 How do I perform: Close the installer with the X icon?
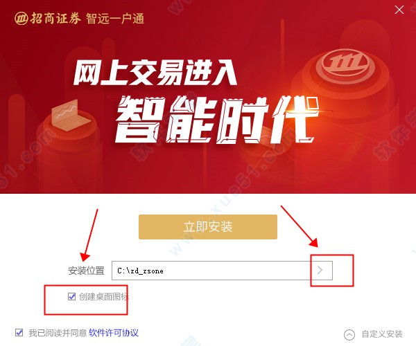pos(399,10)
